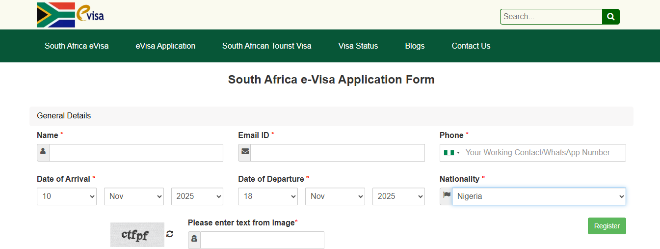Open the departure day dropdown showing 18

click(268, 196)
